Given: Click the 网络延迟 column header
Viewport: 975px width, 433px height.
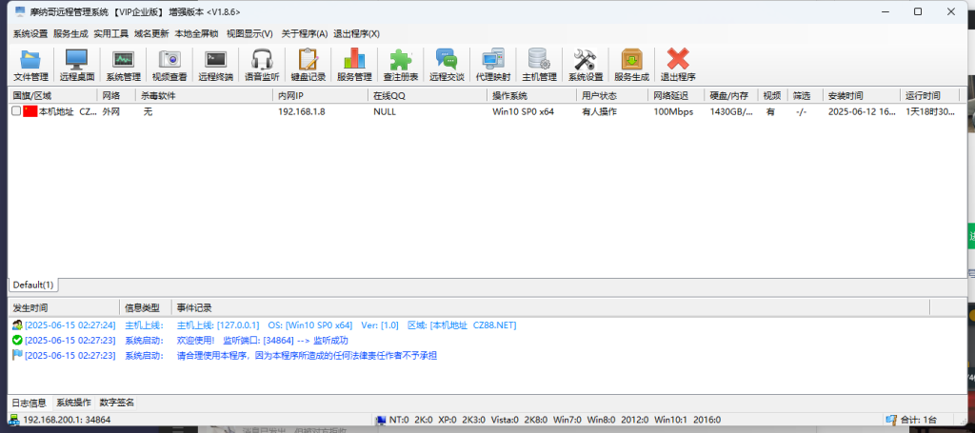Looking at the screenshot, I should point(677,96).
